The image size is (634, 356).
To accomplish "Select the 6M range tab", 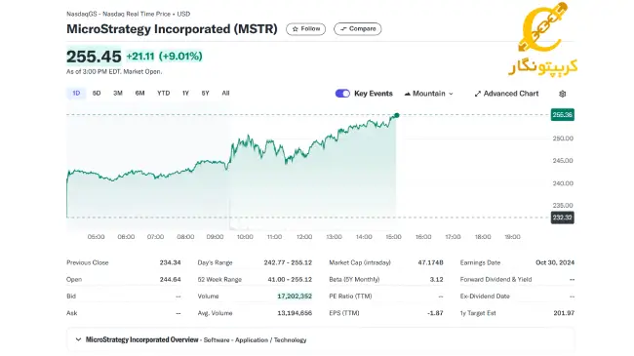I will (x=139, y=93).
